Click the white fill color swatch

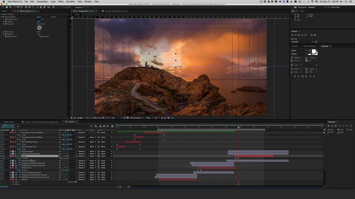[314, 51]
